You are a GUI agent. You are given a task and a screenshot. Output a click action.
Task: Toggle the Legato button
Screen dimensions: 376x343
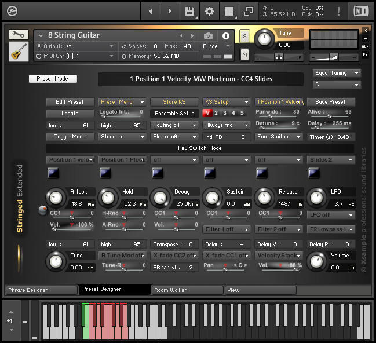click(70, 114)
